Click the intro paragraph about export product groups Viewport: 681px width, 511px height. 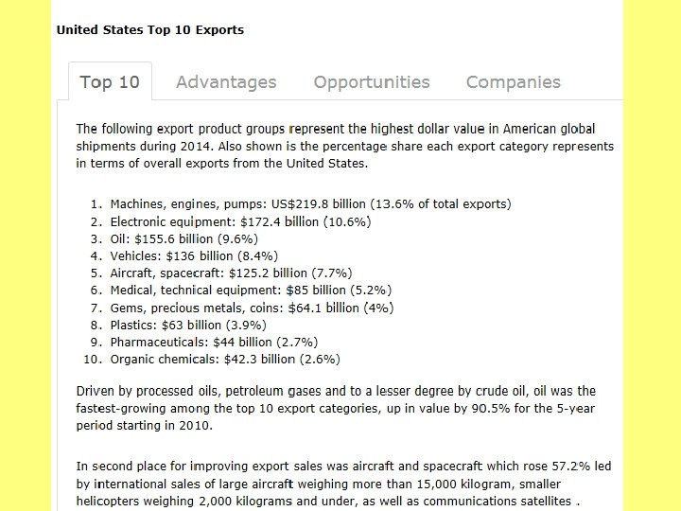pyautogui.click(x=345, y=146)
